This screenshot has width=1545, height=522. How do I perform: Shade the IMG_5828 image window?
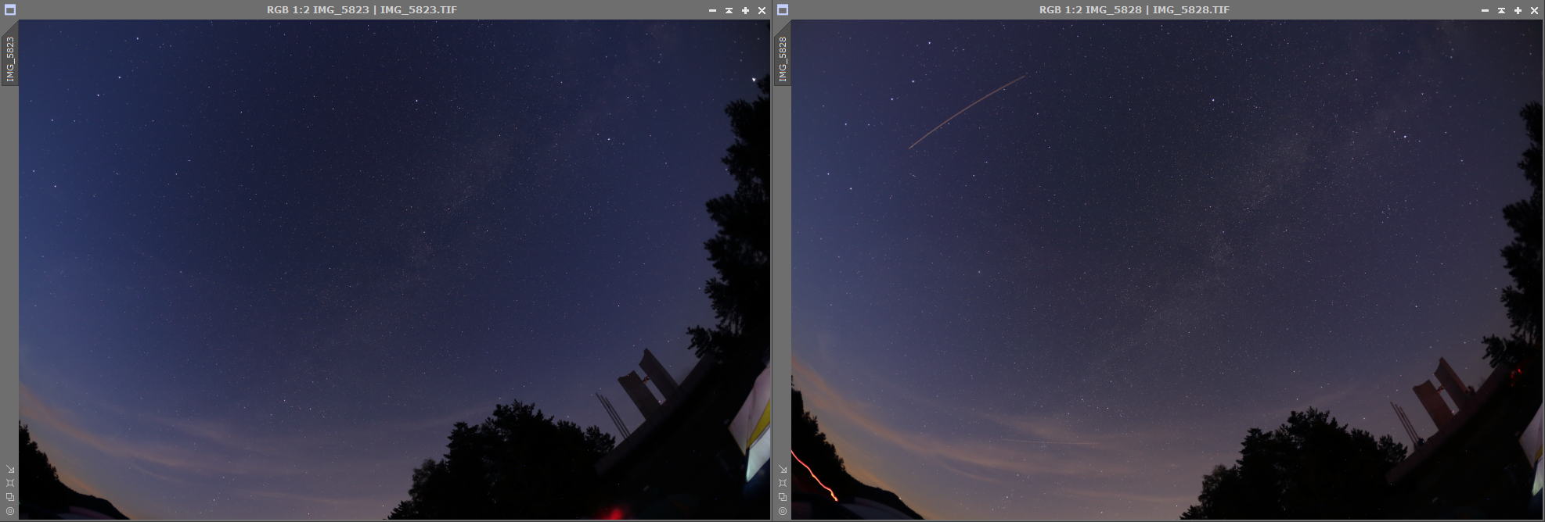[1501, 10]
